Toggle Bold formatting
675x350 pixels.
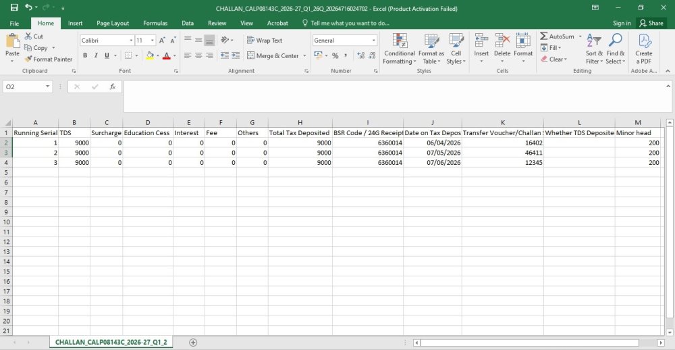(85, 55)
